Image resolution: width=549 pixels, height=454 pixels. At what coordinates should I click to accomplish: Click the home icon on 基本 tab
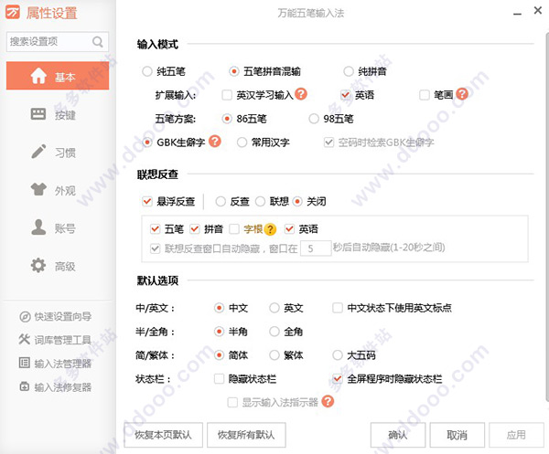[38, 76]
